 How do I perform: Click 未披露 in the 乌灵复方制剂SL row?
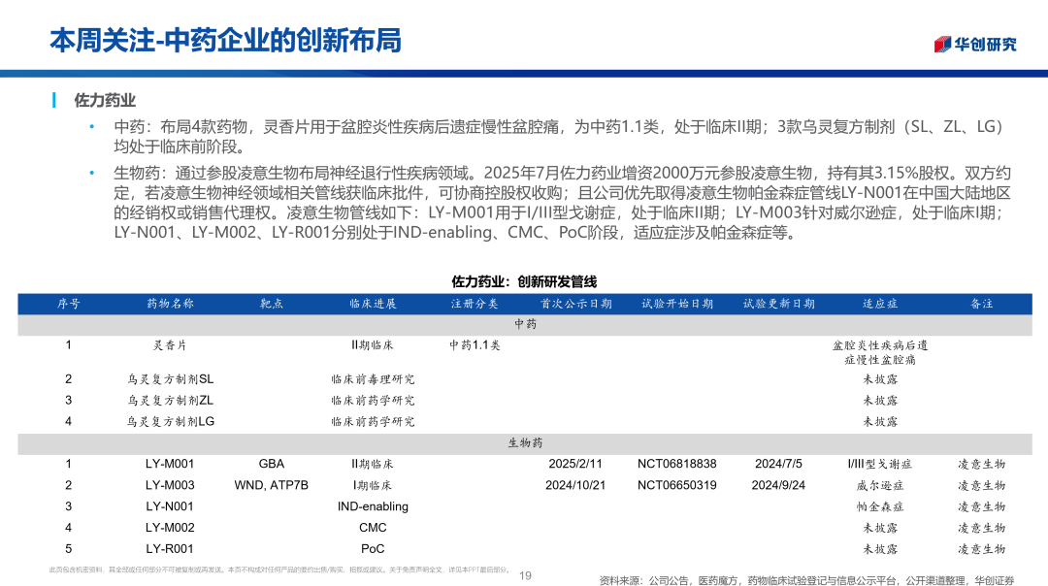pyautogui.click(x=879, y=378)
